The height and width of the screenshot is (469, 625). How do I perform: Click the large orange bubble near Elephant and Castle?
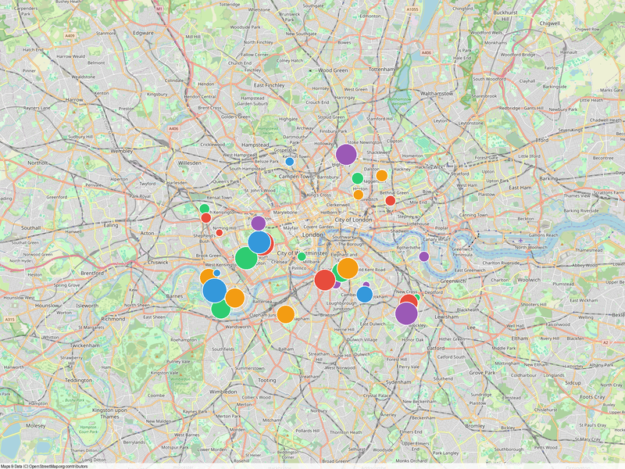click(x=348, y=268)
